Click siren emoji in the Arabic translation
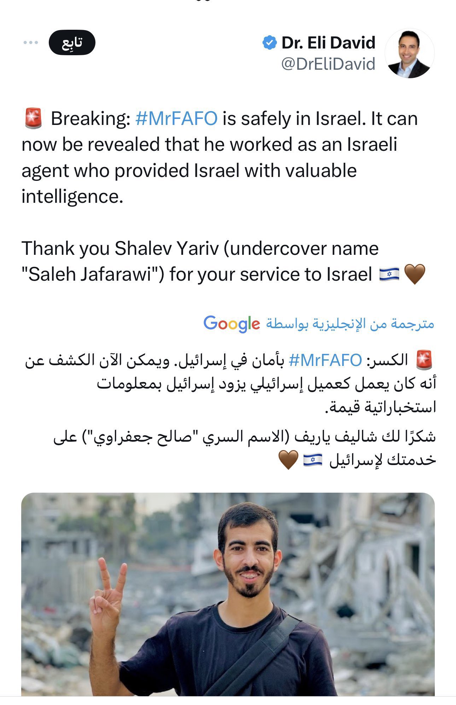 (x=424, y=360)
